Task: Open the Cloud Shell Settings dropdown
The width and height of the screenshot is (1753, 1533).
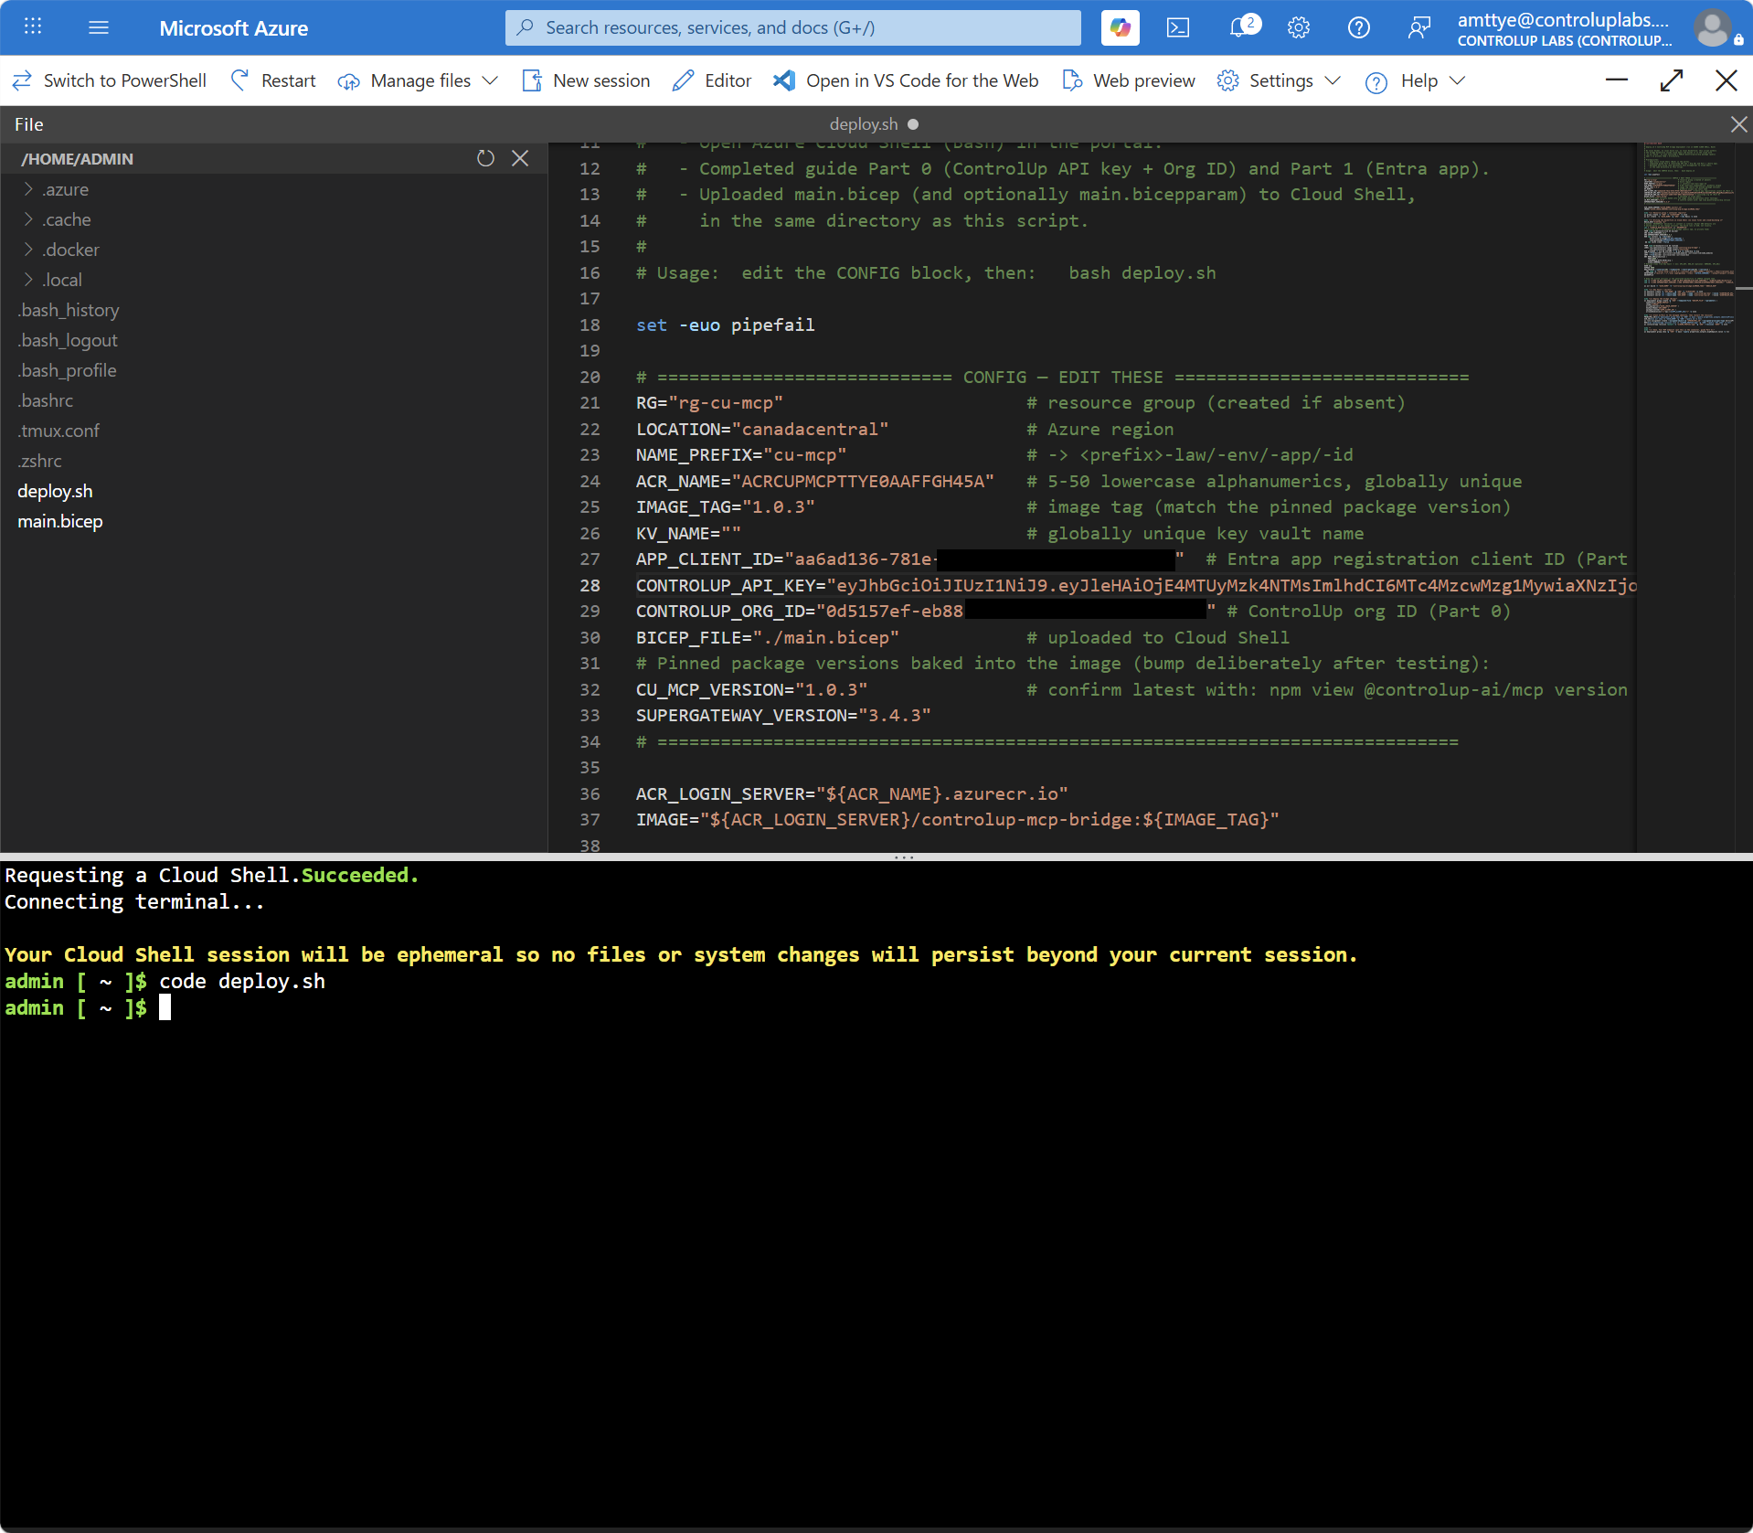Action: point(1280,80)
